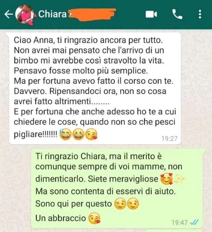Tap the hearts smiling face emoji
The height and width of the screenshot is (232, 212).
pyautogui.click(x=167, y=179)
